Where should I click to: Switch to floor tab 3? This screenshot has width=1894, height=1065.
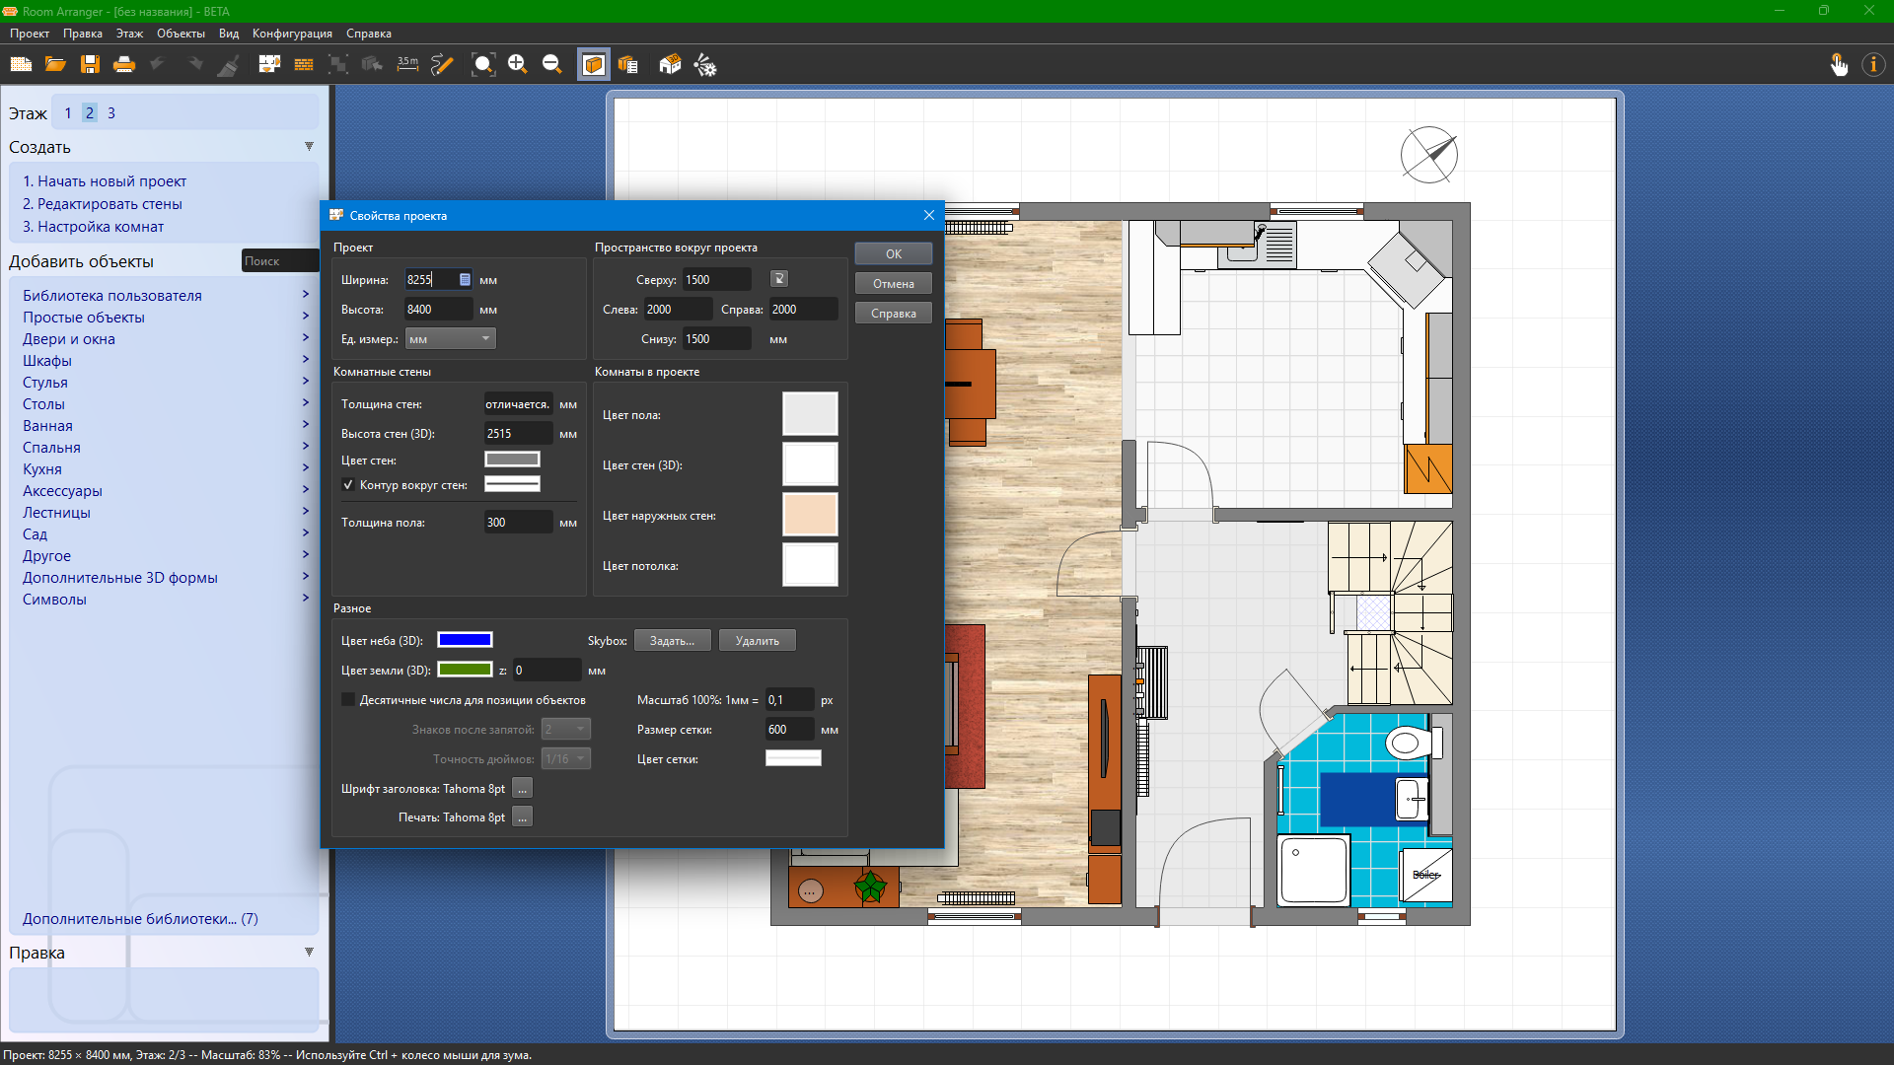click(x=111, y=113)
